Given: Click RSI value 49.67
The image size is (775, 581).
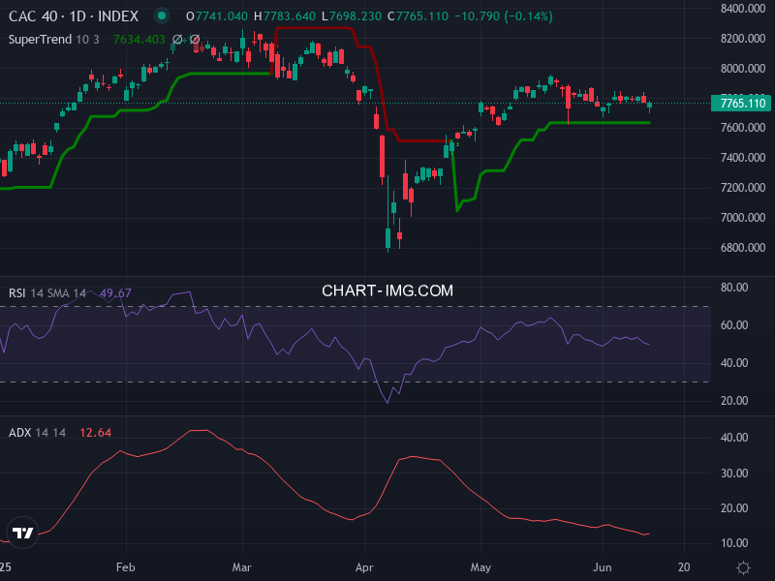Looking at the screenshot, I should tap(115, 293).
